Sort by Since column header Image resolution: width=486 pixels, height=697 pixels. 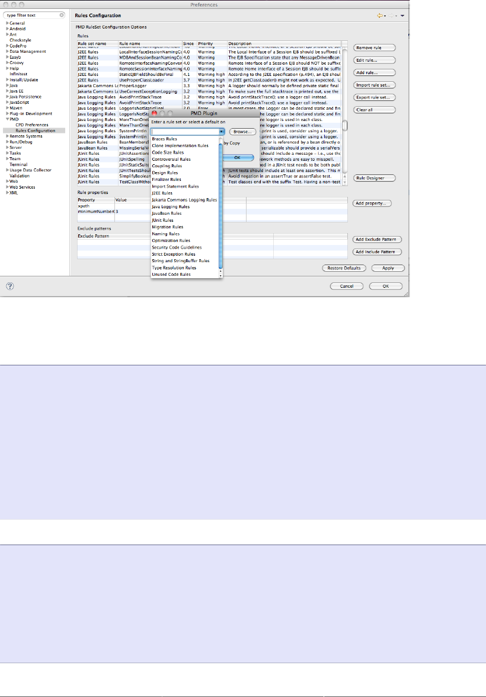pos(190,43)
